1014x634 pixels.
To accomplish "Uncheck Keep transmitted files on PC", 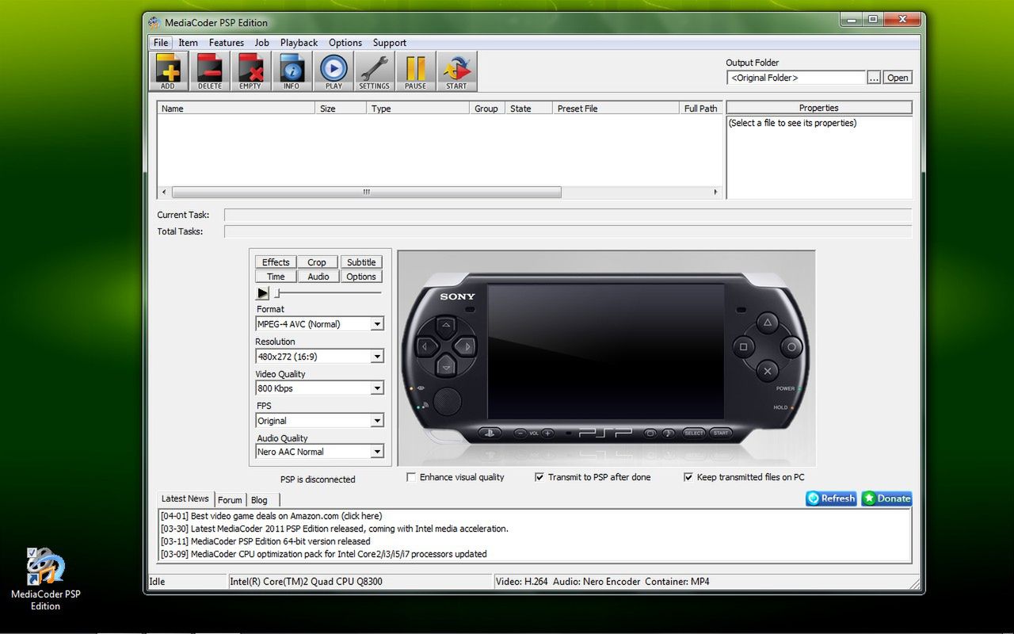I will coord(688,477).
